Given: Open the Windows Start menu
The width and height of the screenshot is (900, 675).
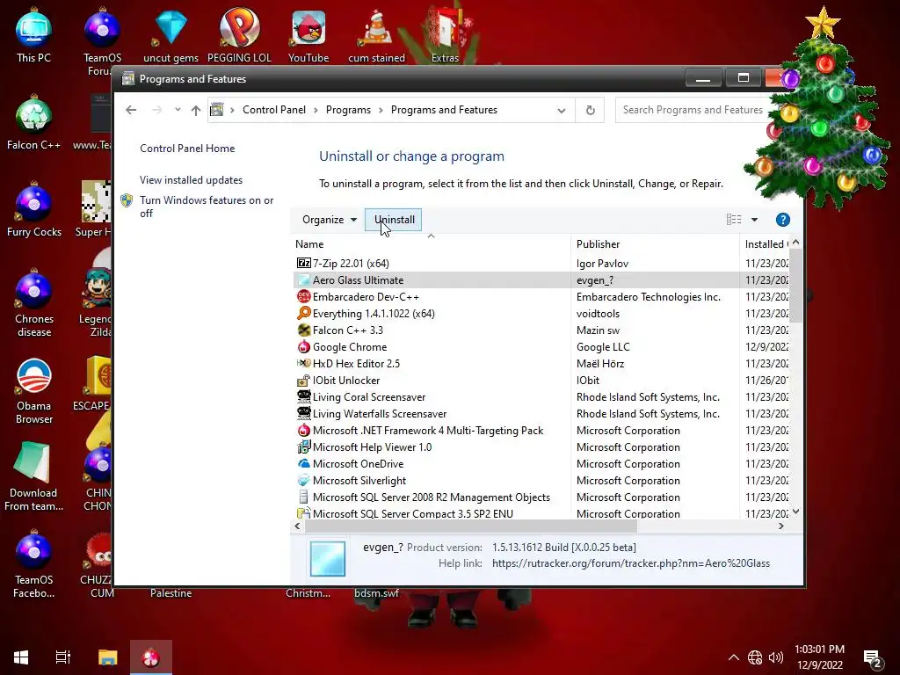Looking at the screenshot, I should point(21,657).
